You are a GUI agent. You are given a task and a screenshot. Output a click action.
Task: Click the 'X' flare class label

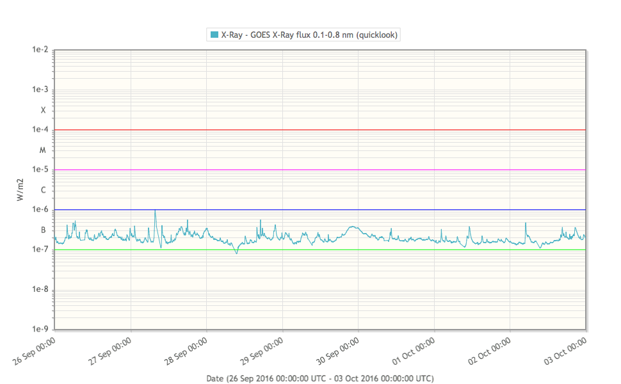click(x=43, y=110)
